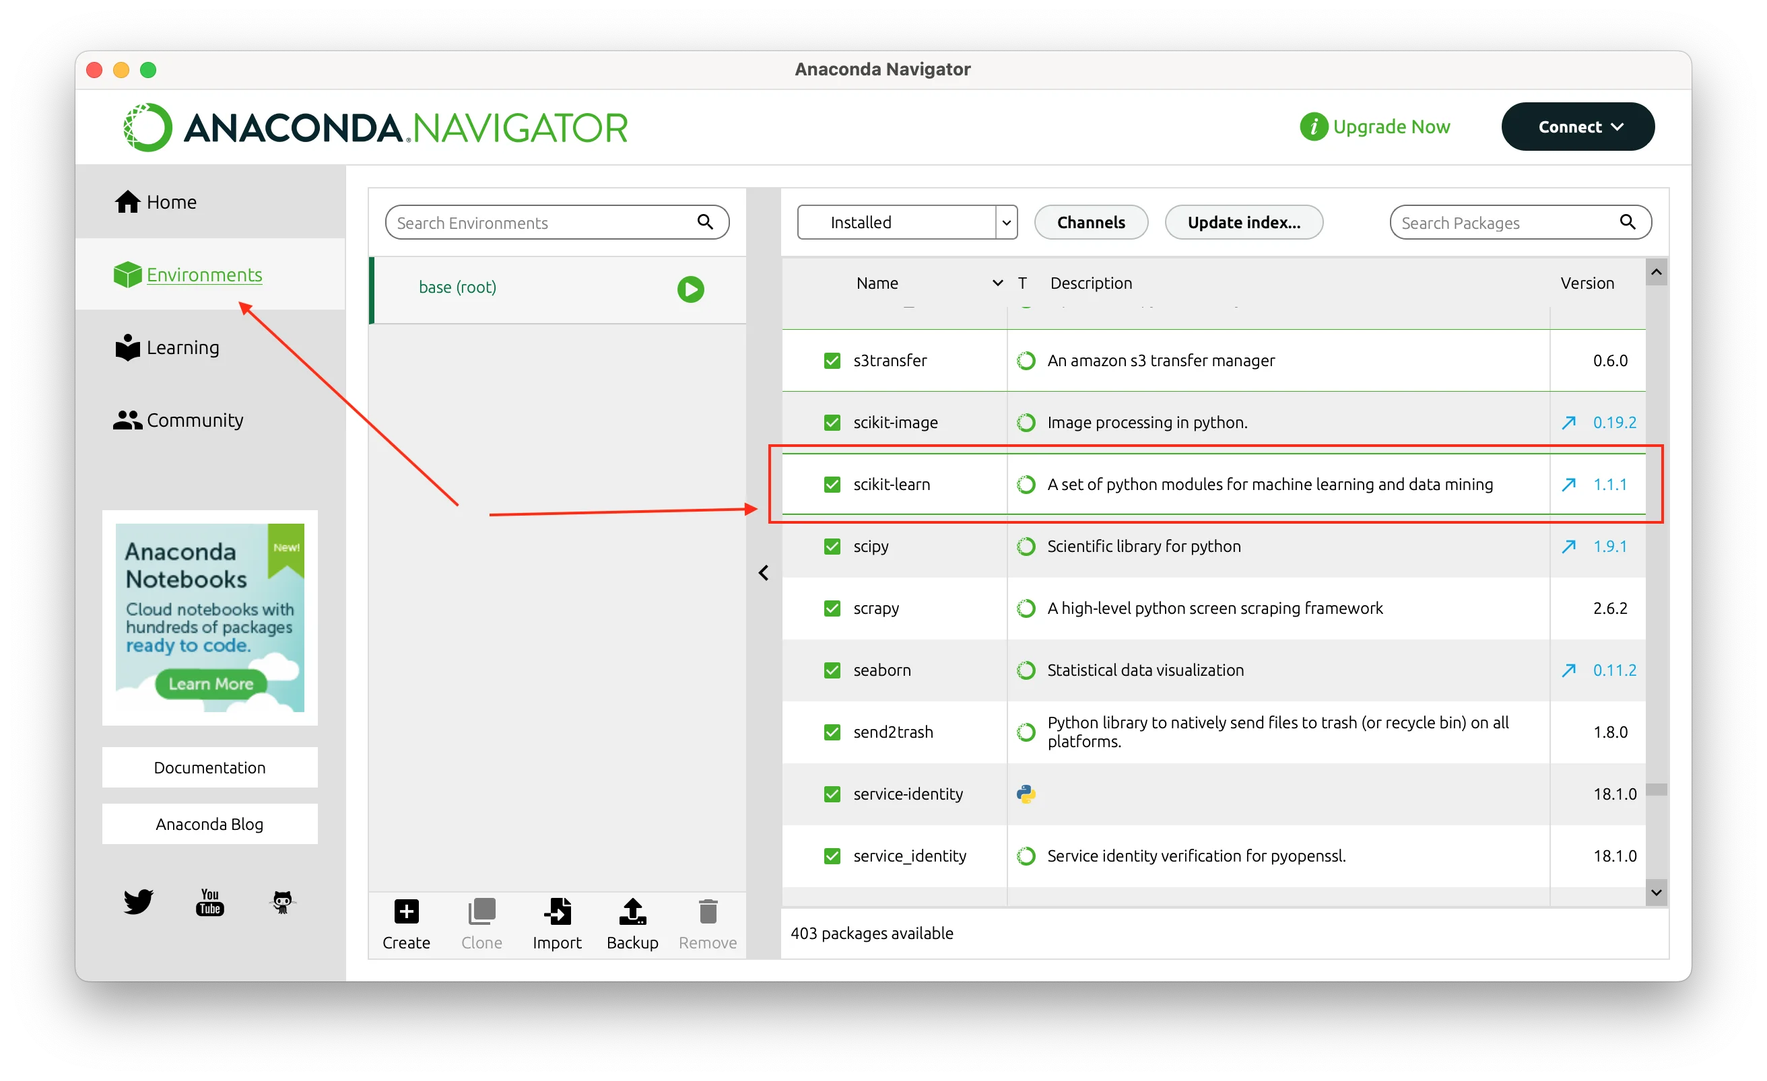Click the scrollbar up arrow in package list
The height and width of the screenshot is (1081, 1767).
[1656, 272]
